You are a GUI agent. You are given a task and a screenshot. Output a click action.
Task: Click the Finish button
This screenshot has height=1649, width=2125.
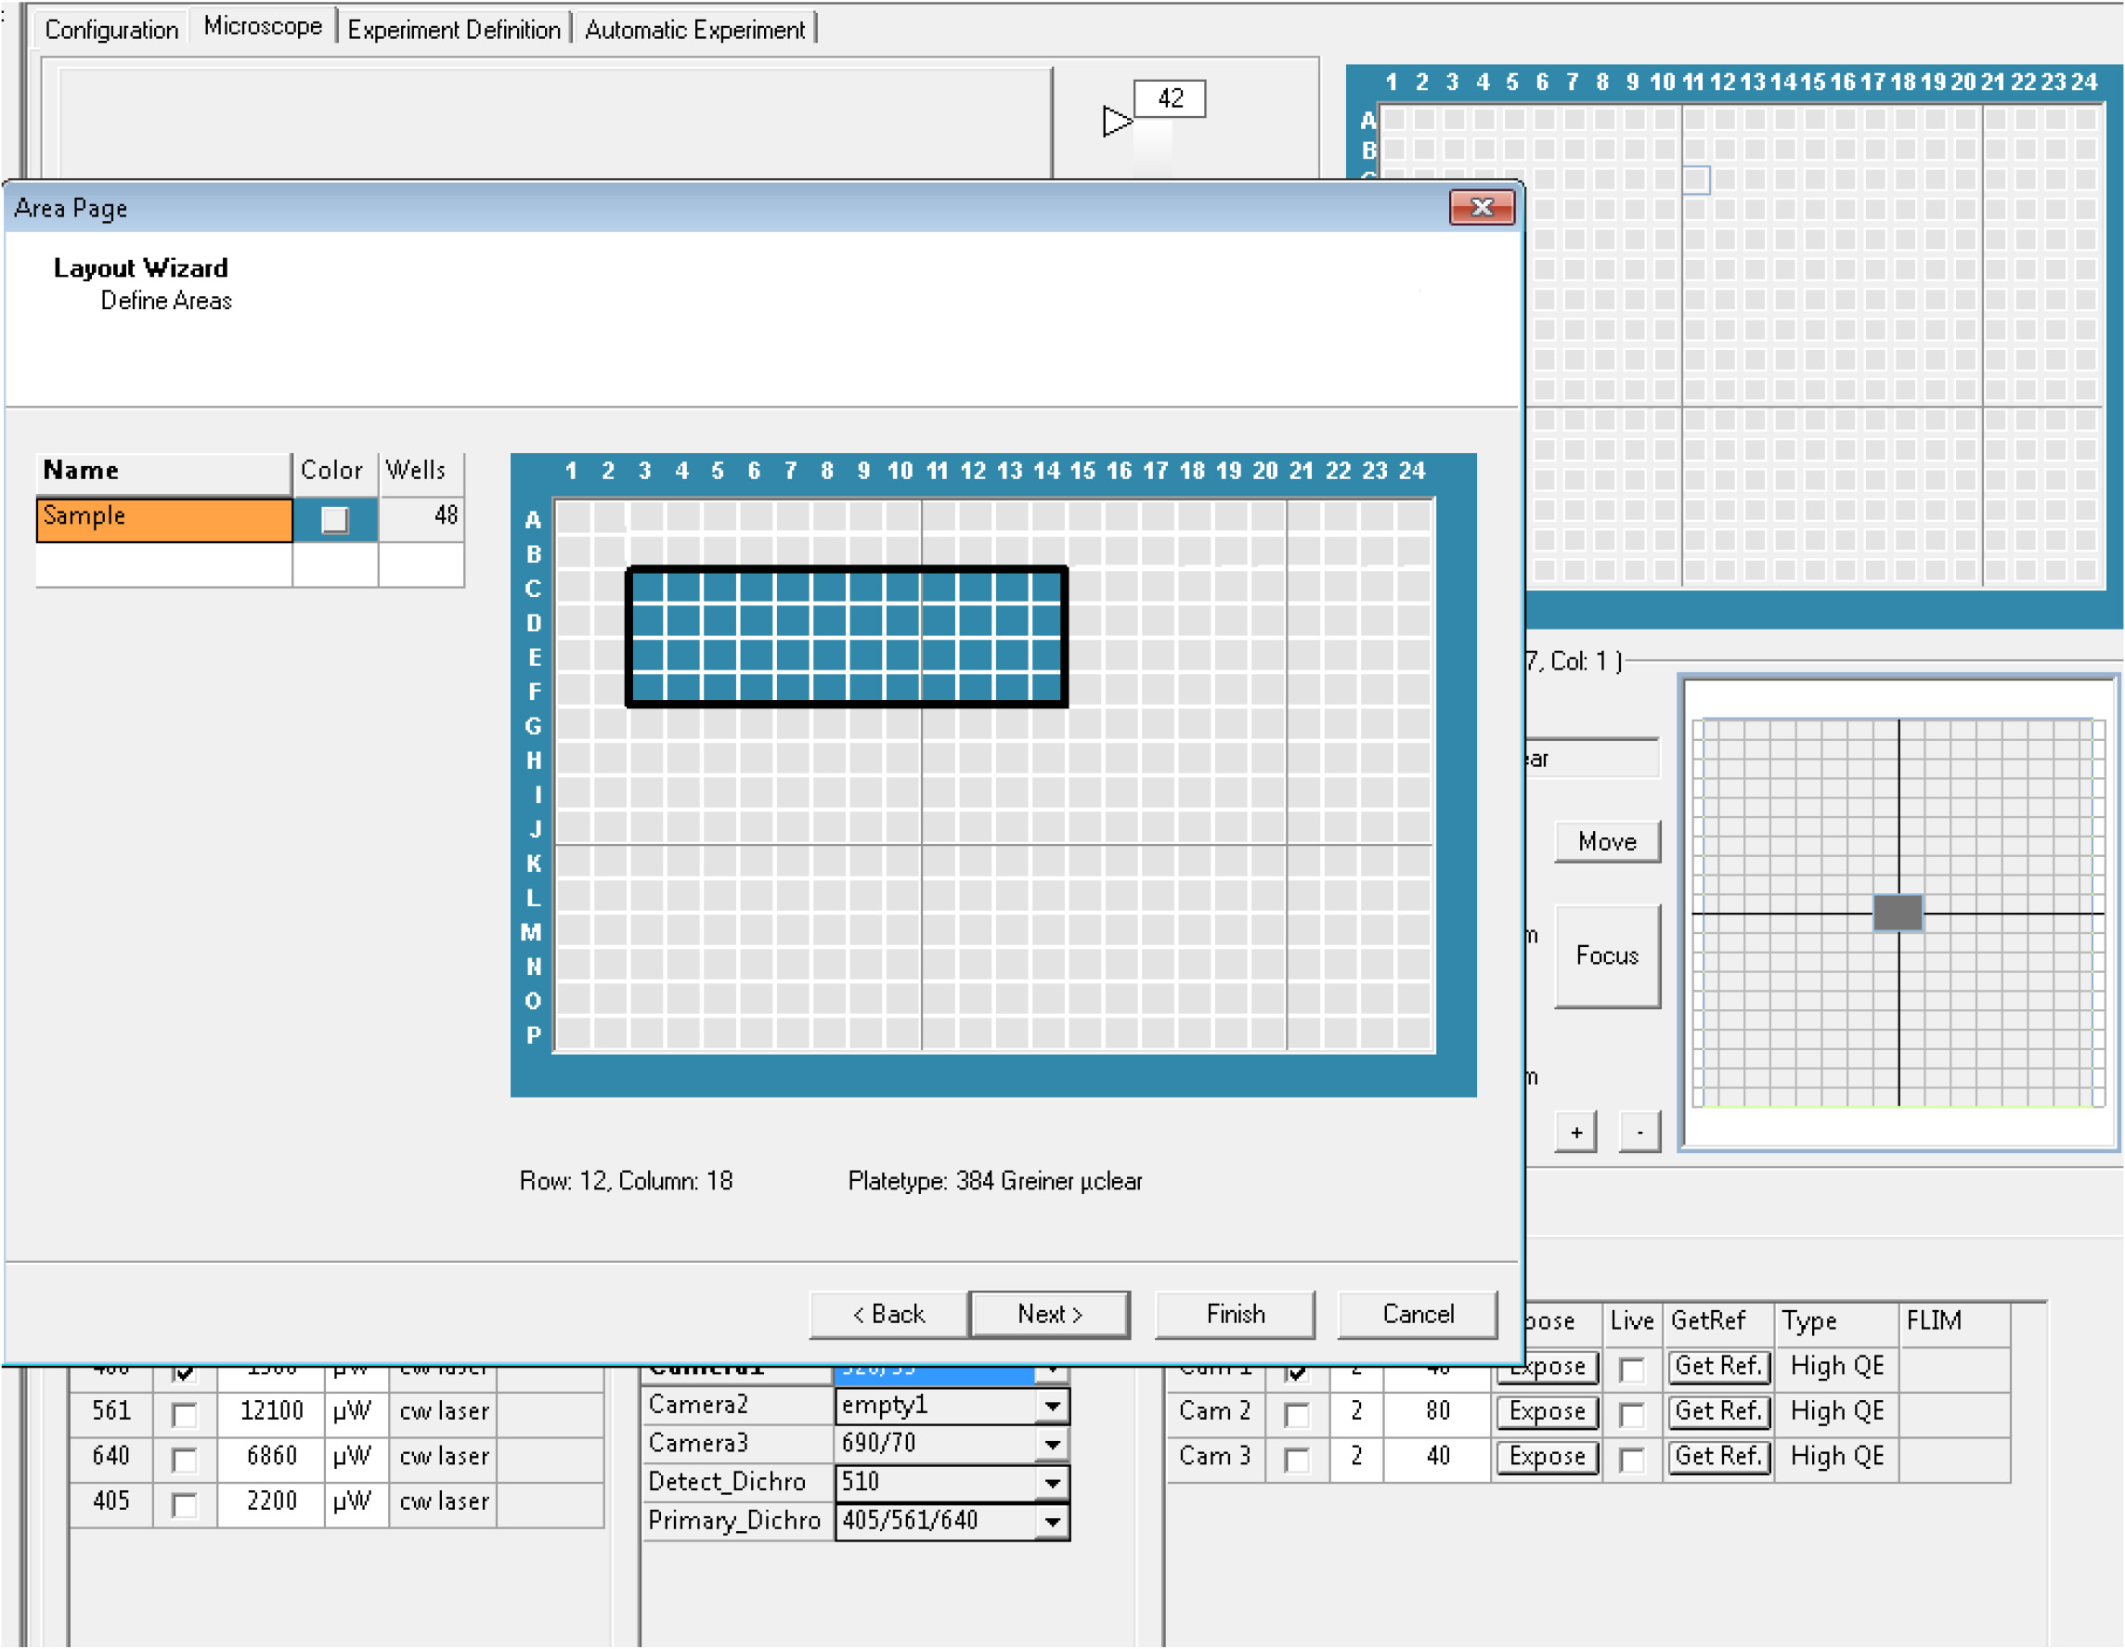tap(1235, 1315)
